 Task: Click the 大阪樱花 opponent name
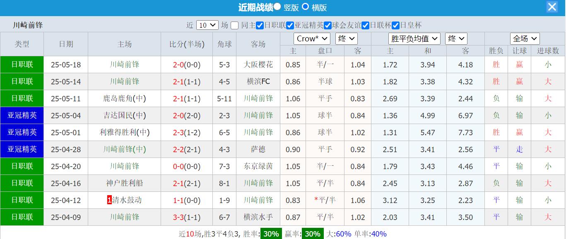point(258,65)
